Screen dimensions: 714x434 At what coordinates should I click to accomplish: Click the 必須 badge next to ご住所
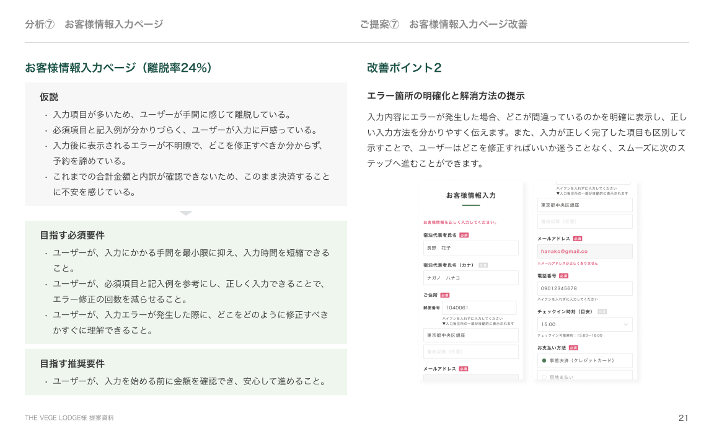[445, 295]
